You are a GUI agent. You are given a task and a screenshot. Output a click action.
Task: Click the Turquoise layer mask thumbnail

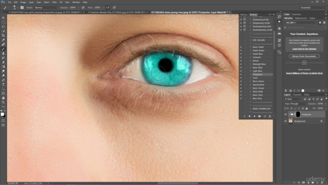pos(298,114)
